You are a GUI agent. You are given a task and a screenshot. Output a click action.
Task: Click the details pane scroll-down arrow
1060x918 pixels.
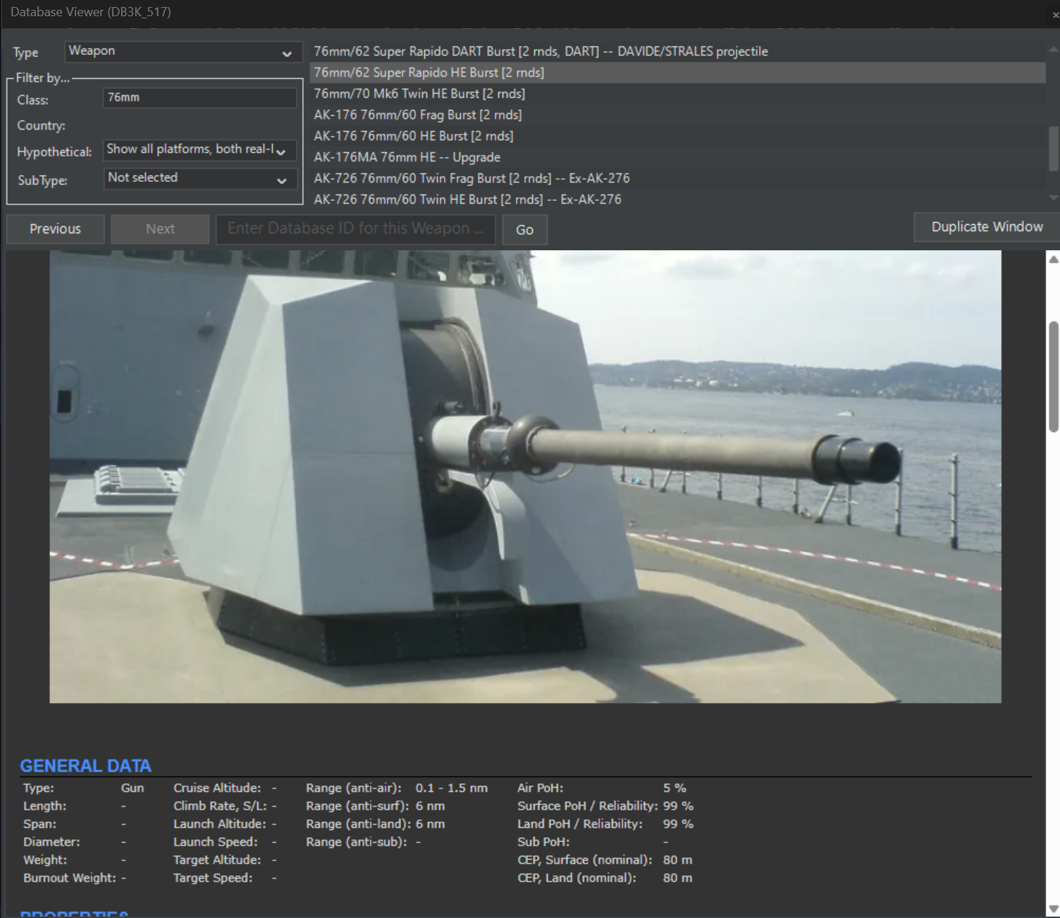click(x=1054, y=909)
